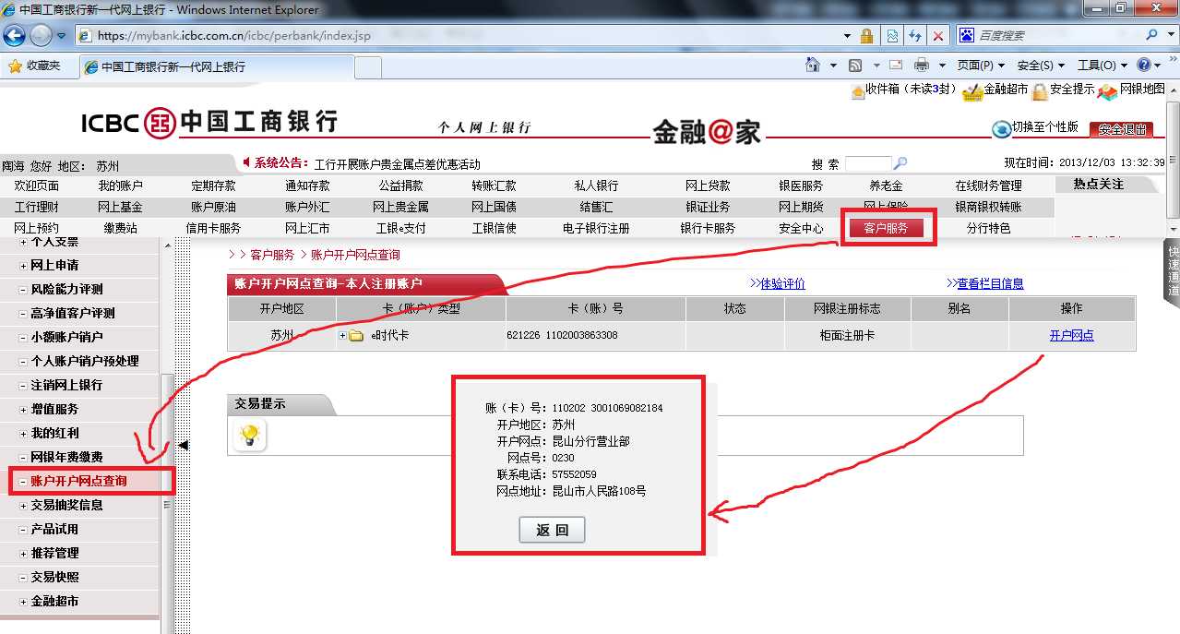The height and width of the screenshot is (634, 1180).
Task: Open the 工具(O) dropdown menu
Action: (1102, 66)
